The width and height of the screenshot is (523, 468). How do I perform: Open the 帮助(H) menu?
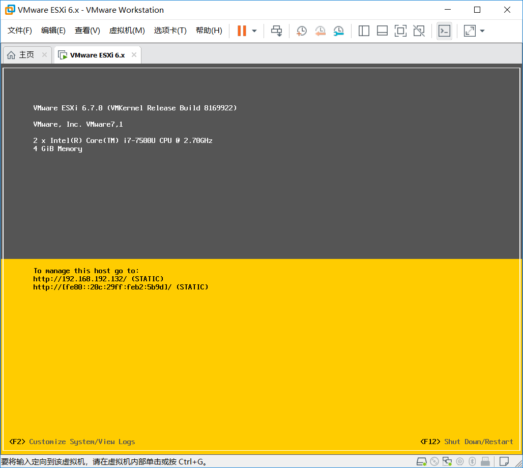click(209, 31)
